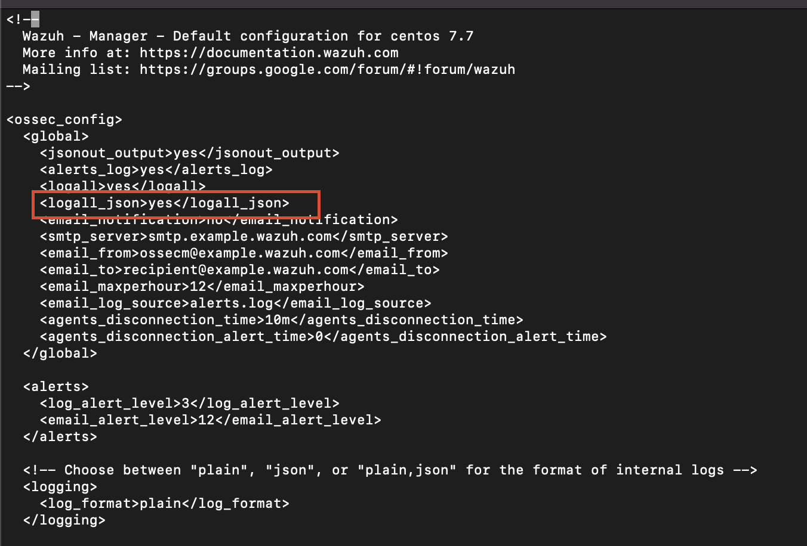Click the alerts_log line
Viewport: 807px width, 546px height.
(156, 170)
